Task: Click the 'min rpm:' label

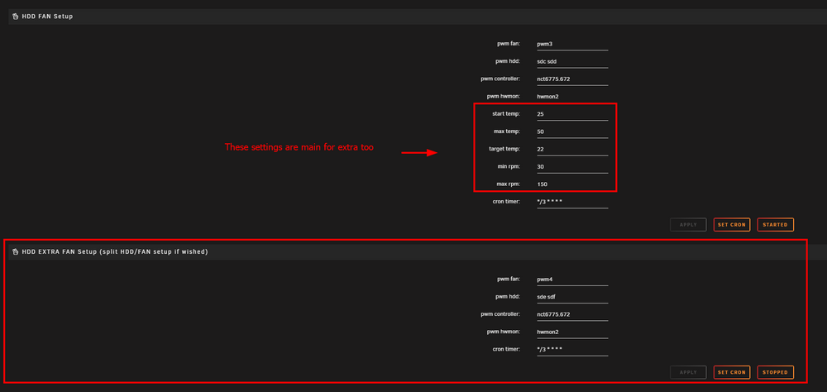Action: (x=508, y=166)
